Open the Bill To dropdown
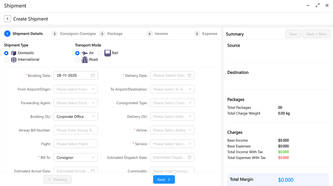The image size is (333, 186). click(75, 157)
